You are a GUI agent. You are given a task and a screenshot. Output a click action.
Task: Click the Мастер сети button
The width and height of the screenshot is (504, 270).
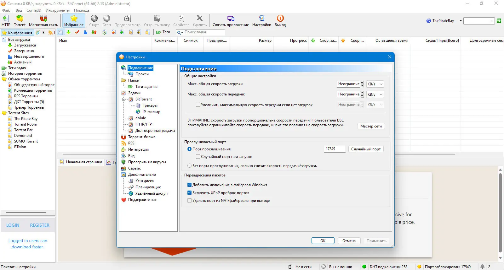point(371,126)
